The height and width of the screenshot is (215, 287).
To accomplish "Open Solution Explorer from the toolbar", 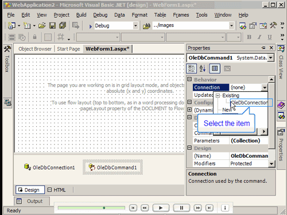I will pos(243,26).
